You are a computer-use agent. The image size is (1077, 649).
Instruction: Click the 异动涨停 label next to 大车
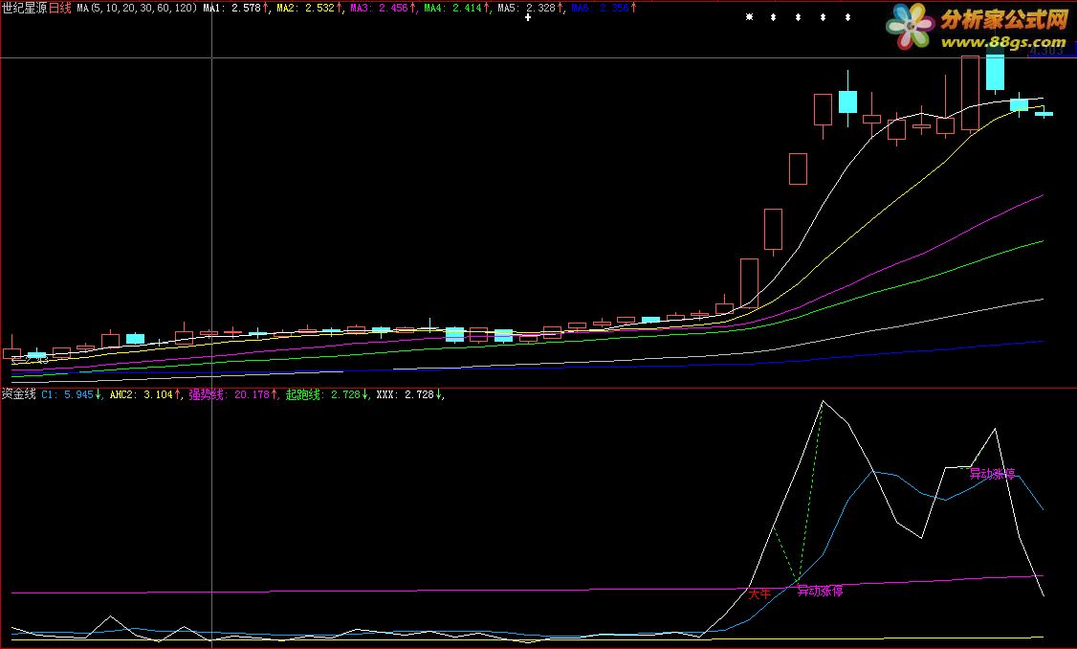click(x=820, y=591)
